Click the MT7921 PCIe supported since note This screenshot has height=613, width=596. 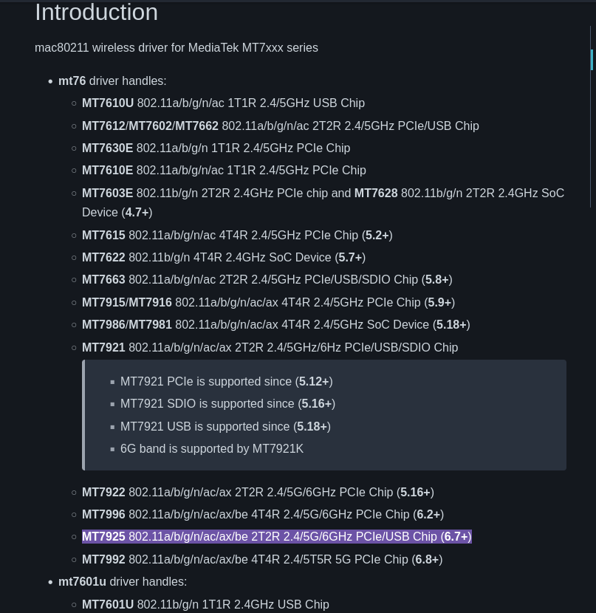226,382
